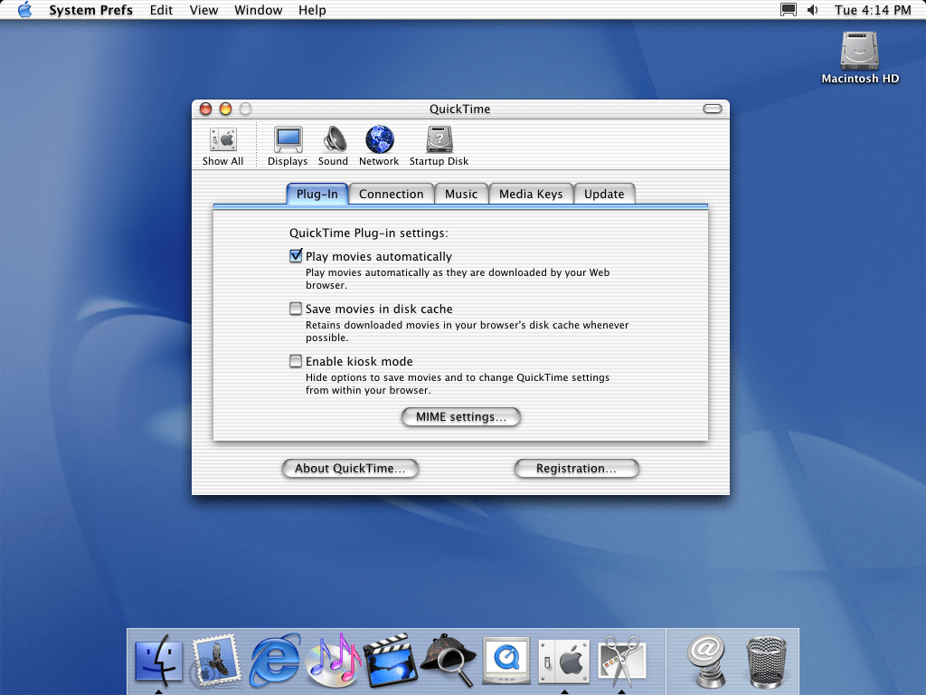Enable Save movies in disk cache
This screenshot has height=695, width=926.
[296, 309]
